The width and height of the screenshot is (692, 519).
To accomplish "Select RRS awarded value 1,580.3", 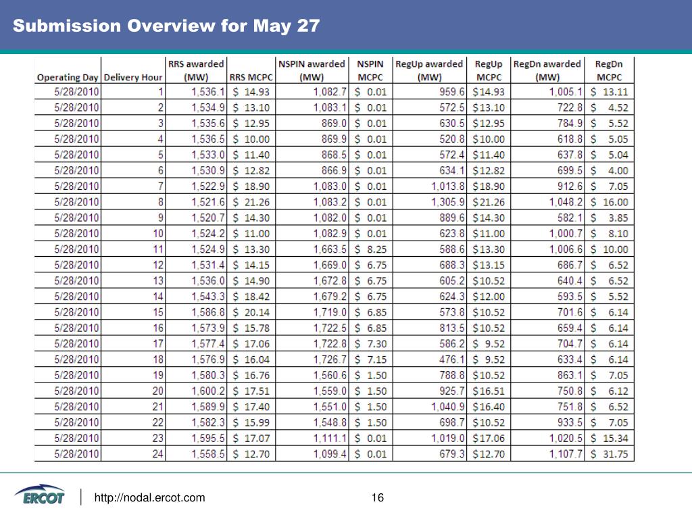I will click(208, 375).
